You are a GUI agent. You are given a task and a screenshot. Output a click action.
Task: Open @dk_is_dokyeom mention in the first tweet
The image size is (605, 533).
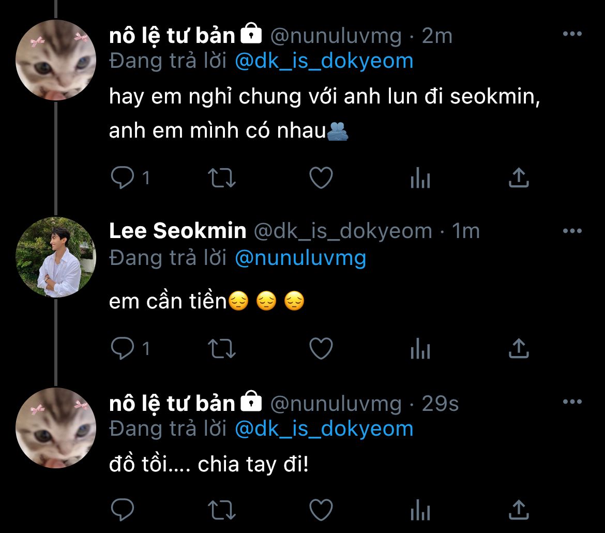pos(324,61)
